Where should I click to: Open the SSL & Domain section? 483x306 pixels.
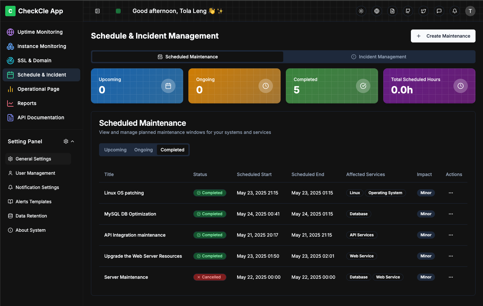coord(10,60)
